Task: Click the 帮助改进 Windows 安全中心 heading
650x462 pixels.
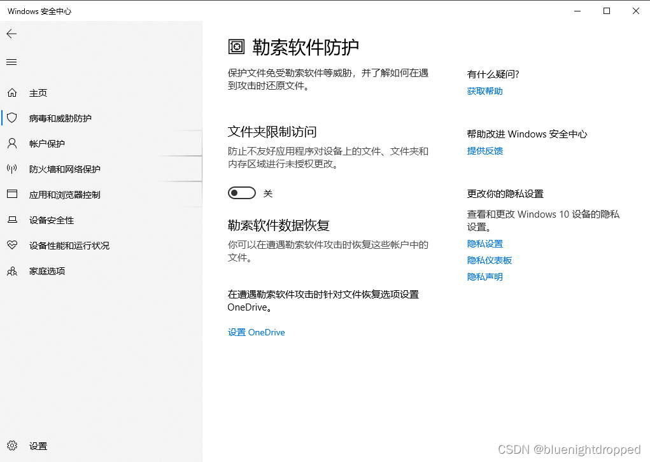Action: click(527, 134)
